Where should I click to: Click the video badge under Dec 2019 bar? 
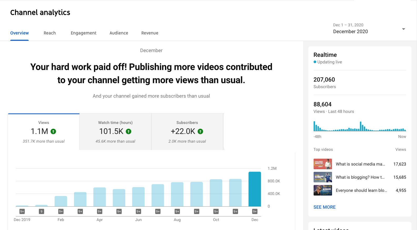pyautogui.click(x=22, y=211)
